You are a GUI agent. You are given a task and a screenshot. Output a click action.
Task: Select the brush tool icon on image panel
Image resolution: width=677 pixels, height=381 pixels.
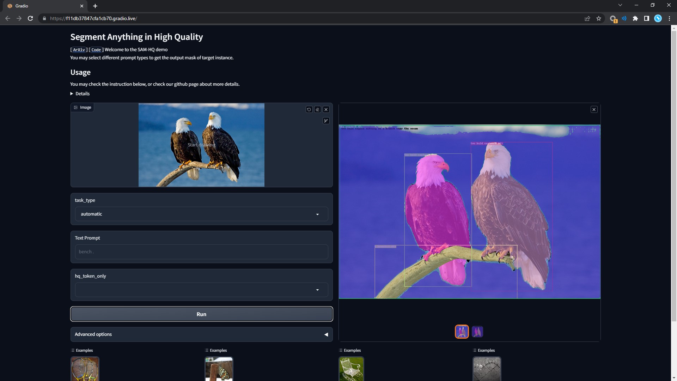(x=326, y=121)
